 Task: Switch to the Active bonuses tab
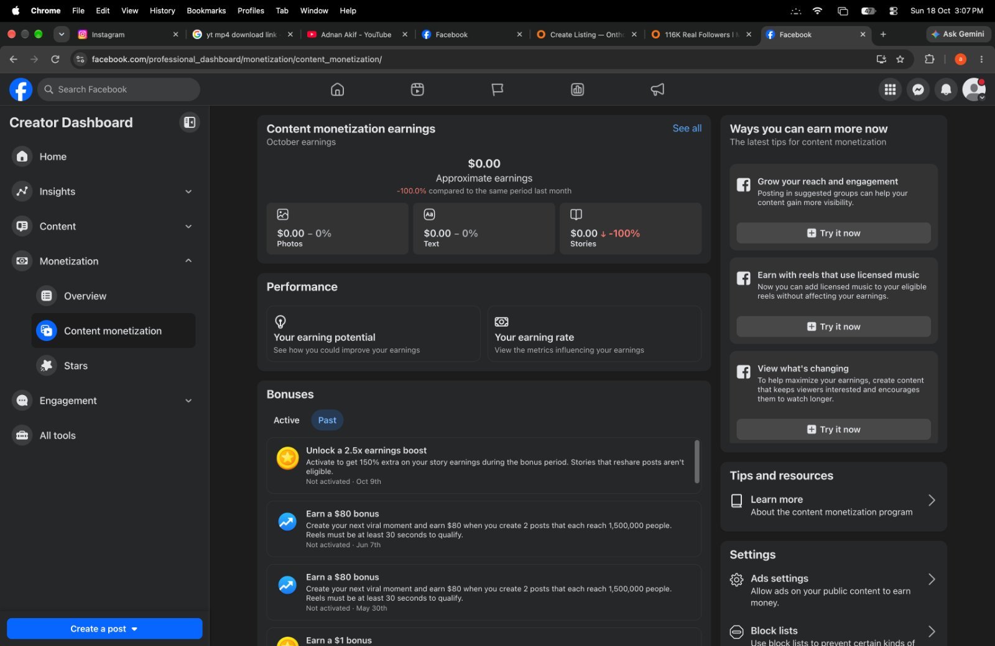pos(287,421)
